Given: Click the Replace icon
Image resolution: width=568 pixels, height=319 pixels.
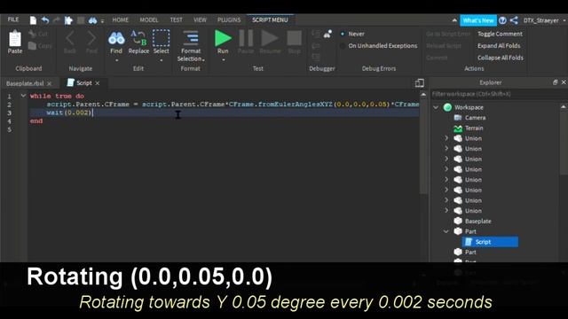Looking at the screenshot, I should tap(138, 38).
